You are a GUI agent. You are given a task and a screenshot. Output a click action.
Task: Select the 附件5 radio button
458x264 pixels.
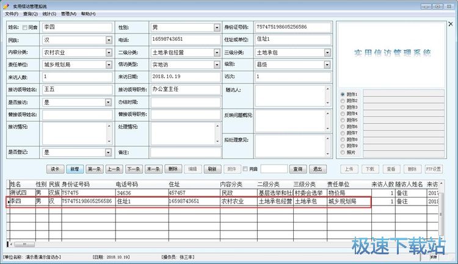(343, 120)
